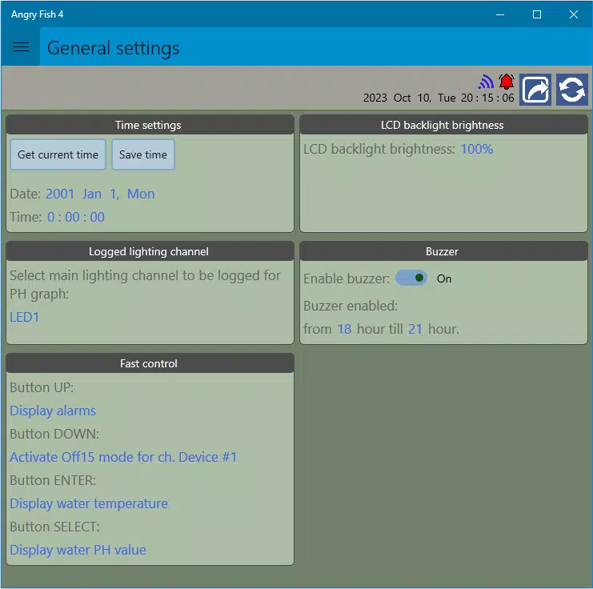Click the Fast control panel header
This screenshot has height=589, width=593.
[150, 363]
